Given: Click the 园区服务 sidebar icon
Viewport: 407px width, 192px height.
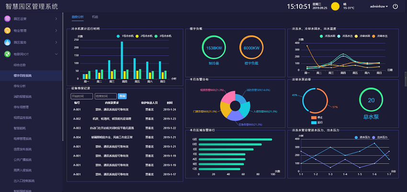Looking at the screenshot, I should point(7,42).
